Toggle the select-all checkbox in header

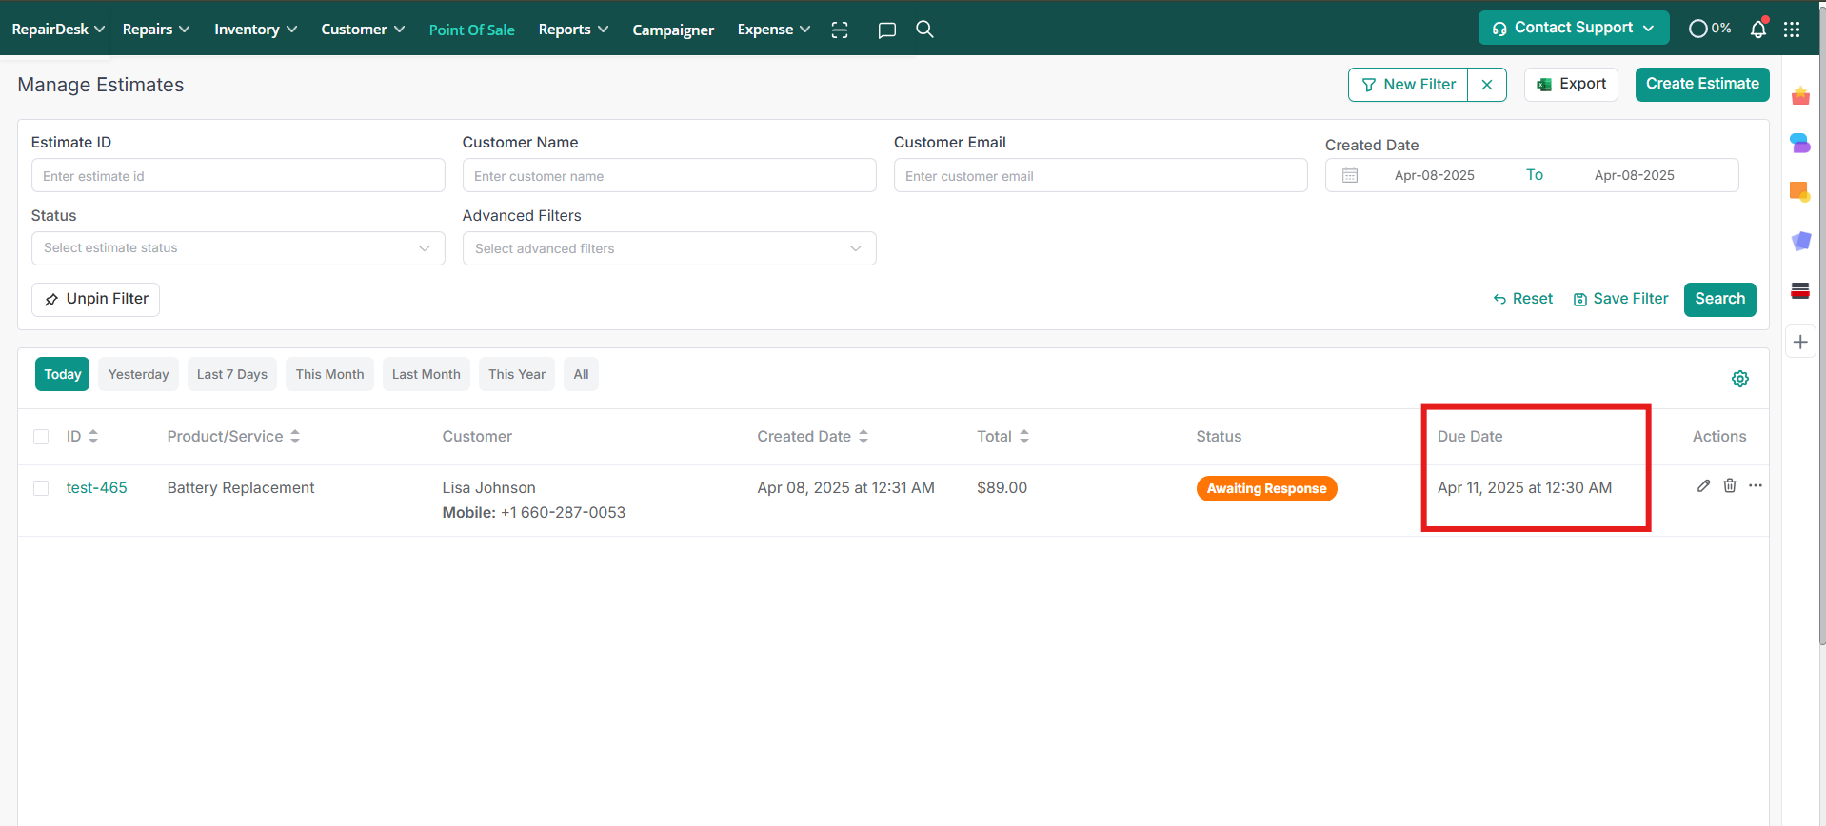pyautogui.click(x=41, y=437)
